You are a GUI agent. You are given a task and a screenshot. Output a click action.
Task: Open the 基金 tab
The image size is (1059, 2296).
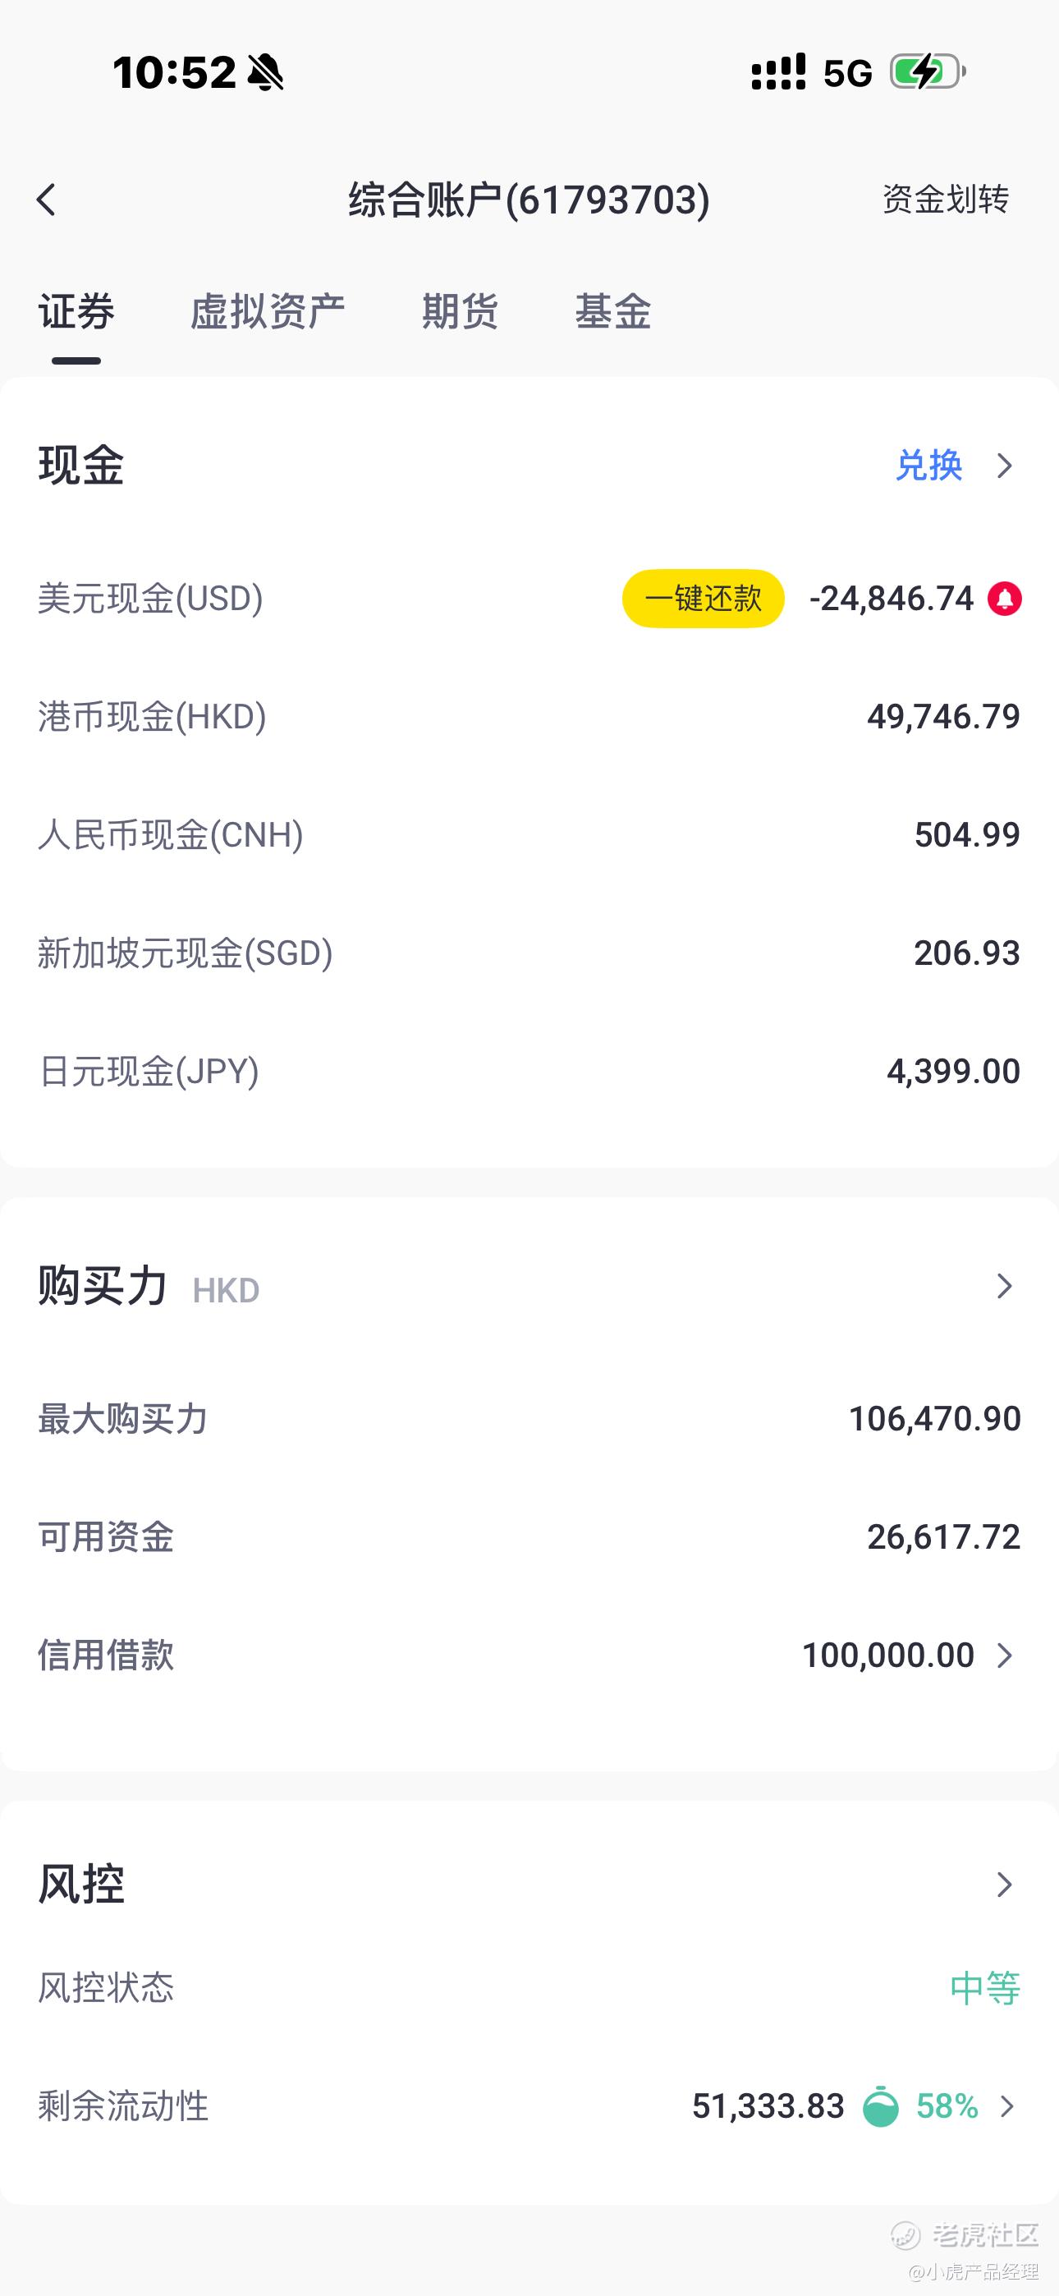click(x=613, y=312)
